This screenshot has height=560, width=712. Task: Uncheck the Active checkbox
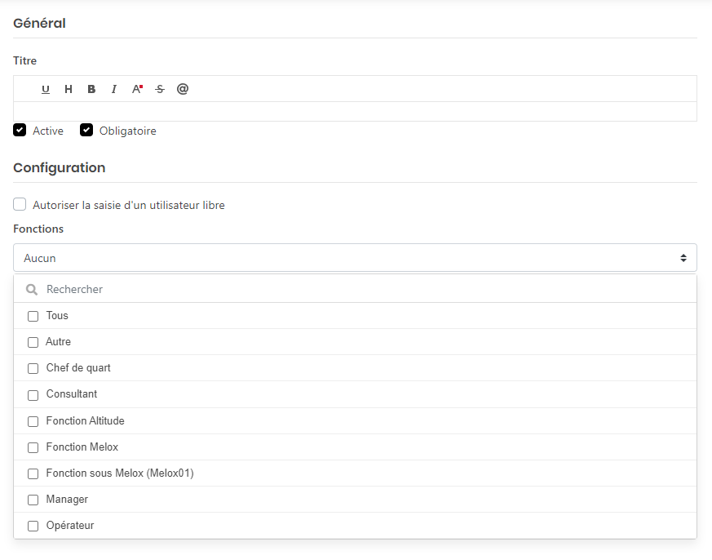[20, 131]
